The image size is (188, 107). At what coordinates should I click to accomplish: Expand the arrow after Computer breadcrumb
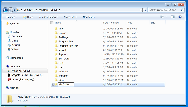pyautogui.click(x=36, y=10)
